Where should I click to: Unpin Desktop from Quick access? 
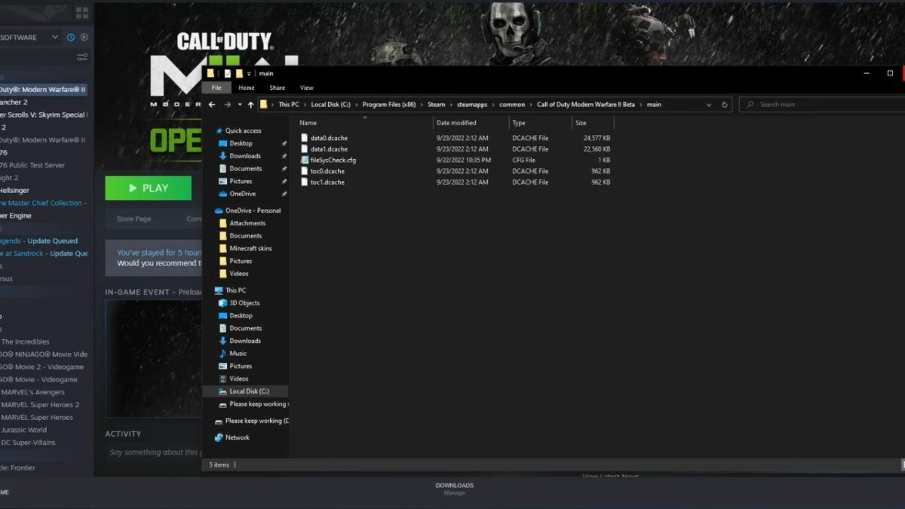pyautogui.click(x=284, y=143)
